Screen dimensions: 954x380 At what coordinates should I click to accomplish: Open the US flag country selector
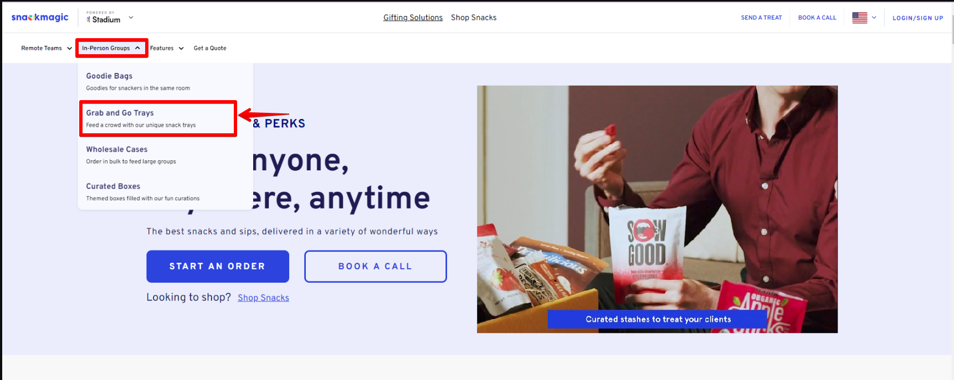tap(859, 18)
